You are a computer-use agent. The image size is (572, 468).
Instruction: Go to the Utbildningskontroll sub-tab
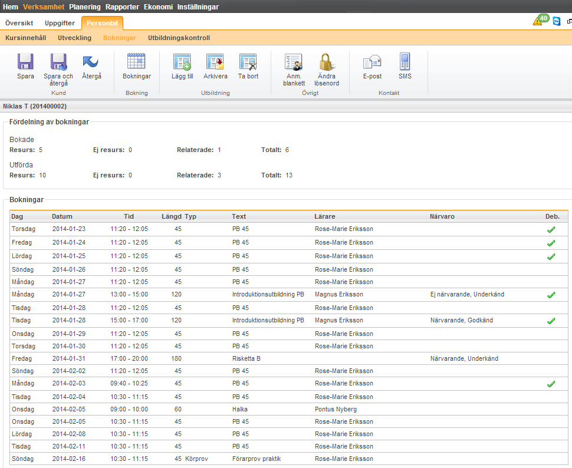[x=179, y=38]
